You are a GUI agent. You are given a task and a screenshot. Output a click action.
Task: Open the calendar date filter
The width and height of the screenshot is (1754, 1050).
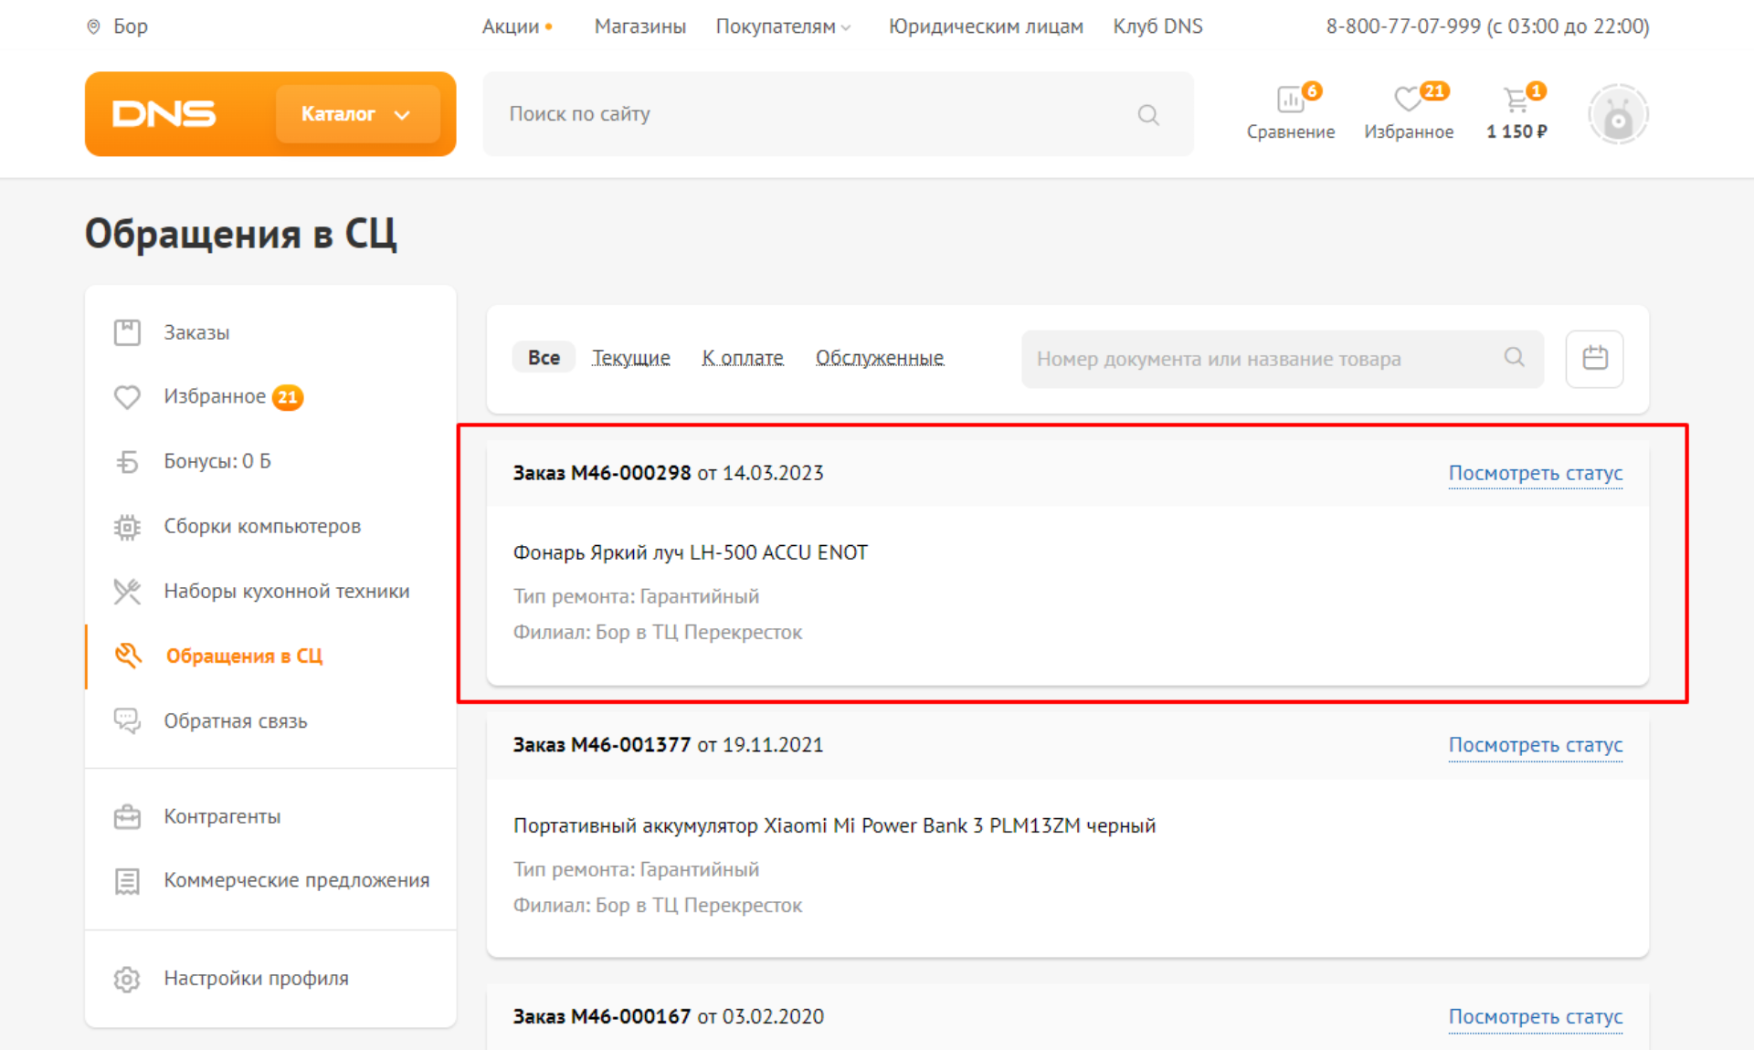tap(1594, 358)
